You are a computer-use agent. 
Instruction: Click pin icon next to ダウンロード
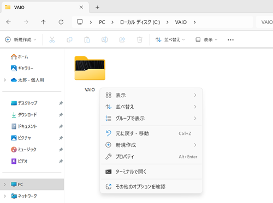coord(61,115)
